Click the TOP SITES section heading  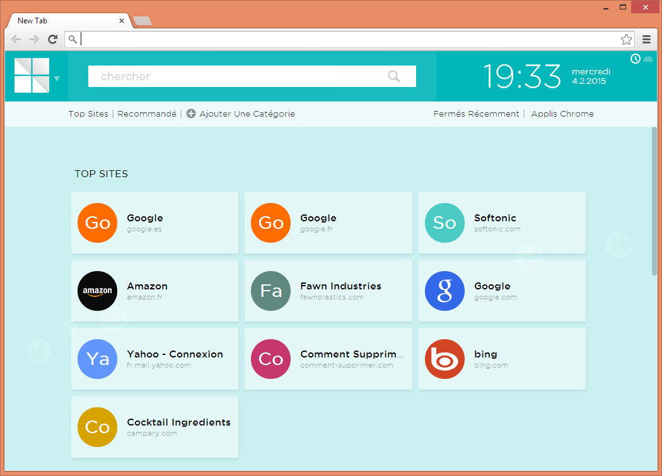(102, 173)
